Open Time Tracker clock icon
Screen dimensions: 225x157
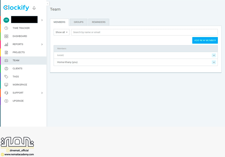6,28
